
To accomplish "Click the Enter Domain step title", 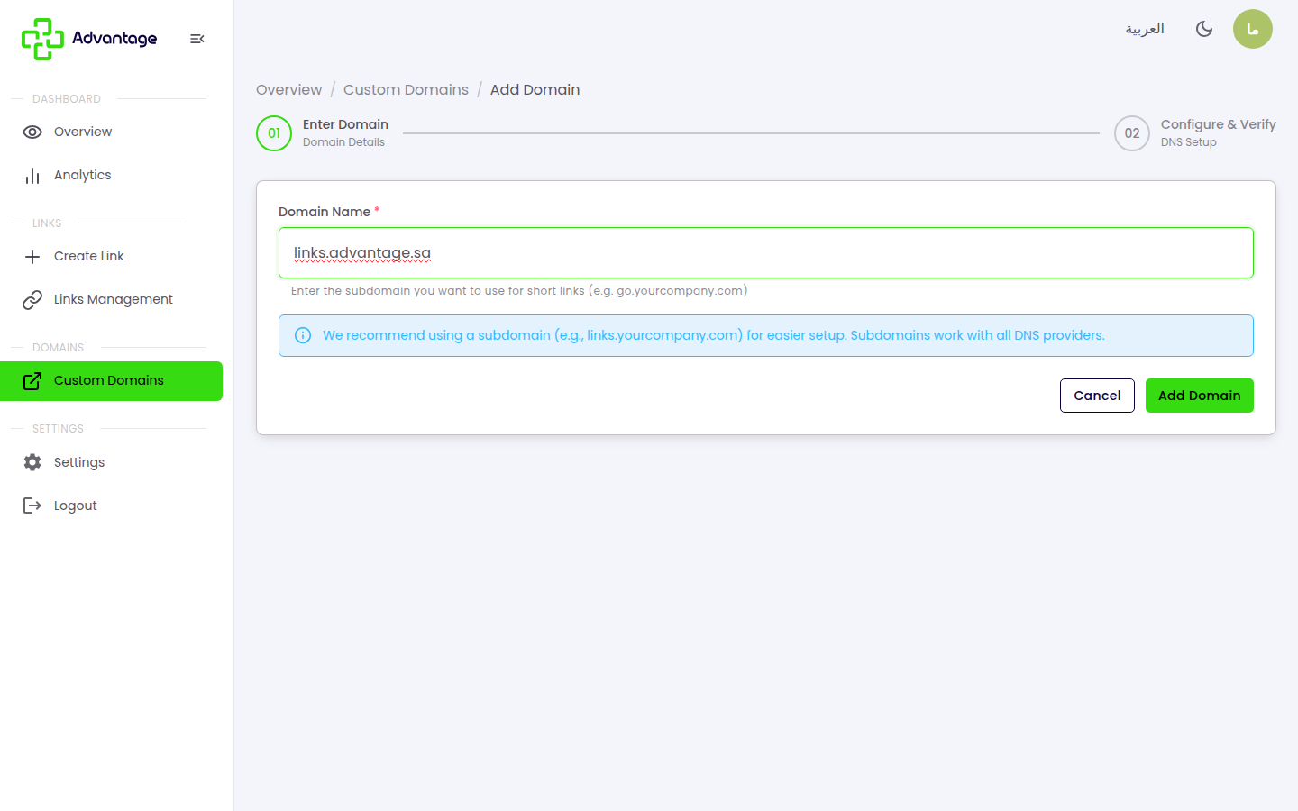I will tap(345, 124).
